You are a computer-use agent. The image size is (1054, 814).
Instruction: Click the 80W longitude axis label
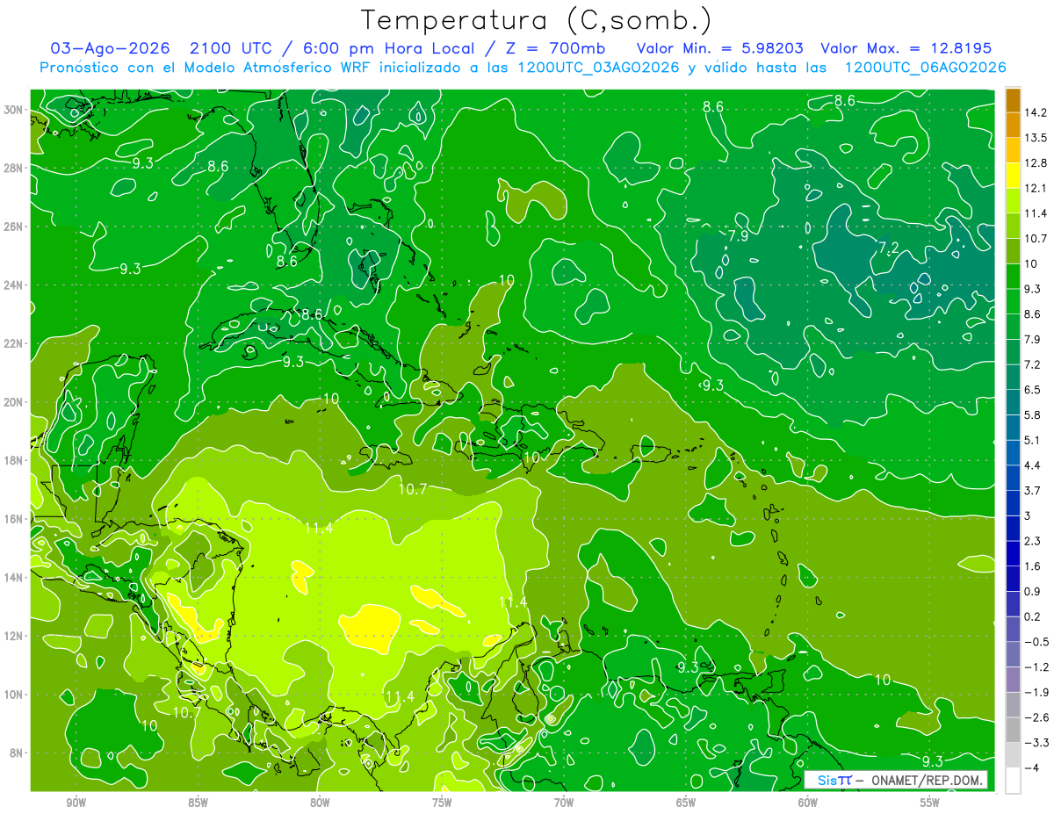pos(320,803)
